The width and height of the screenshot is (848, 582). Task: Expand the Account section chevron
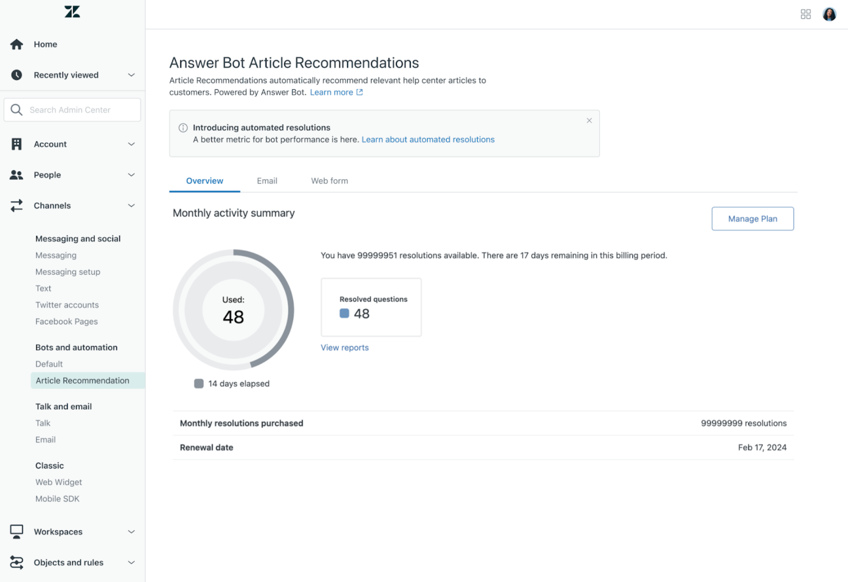click(132, 144)
